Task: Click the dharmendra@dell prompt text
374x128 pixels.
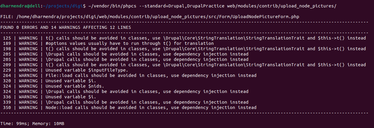Action: pyautogui.click(x=19, y=6)
